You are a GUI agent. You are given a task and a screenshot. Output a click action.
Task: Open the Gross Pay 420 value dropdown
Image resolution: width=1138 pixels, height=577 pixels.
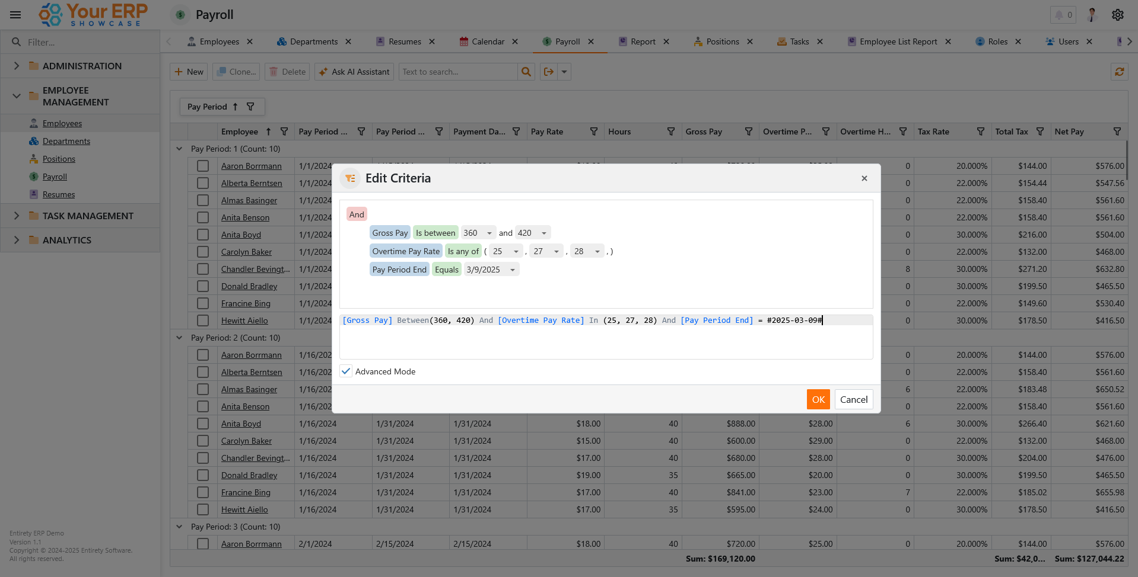pos(544,233)
